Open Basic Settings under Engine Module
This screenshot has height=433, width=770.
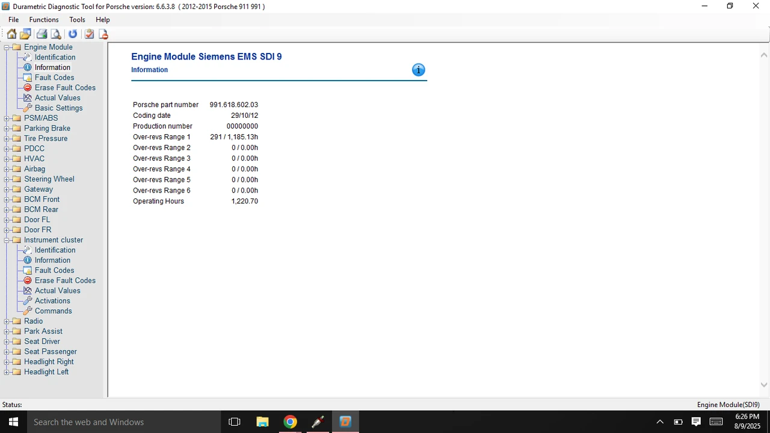58,108
